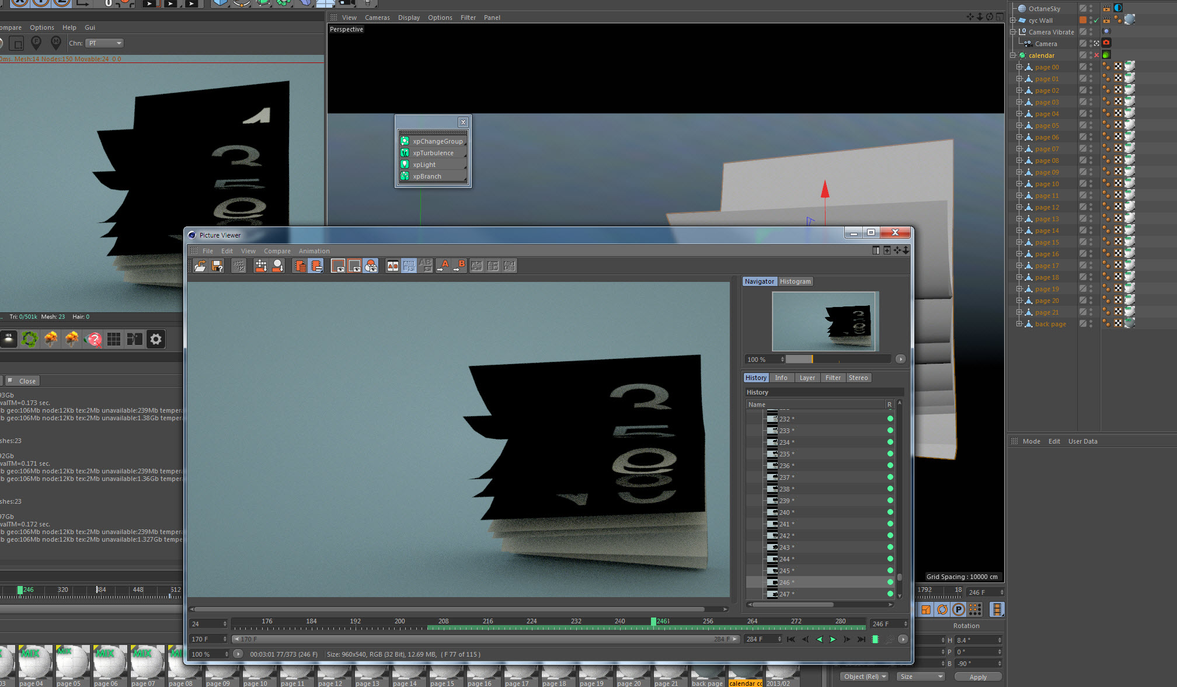Toggle render dot for frame 240
This screenshot has width=1177, height=687.
point(890,512)
